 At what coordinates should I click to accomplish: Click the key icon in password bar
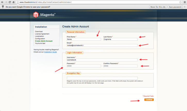tap(3, 7)
